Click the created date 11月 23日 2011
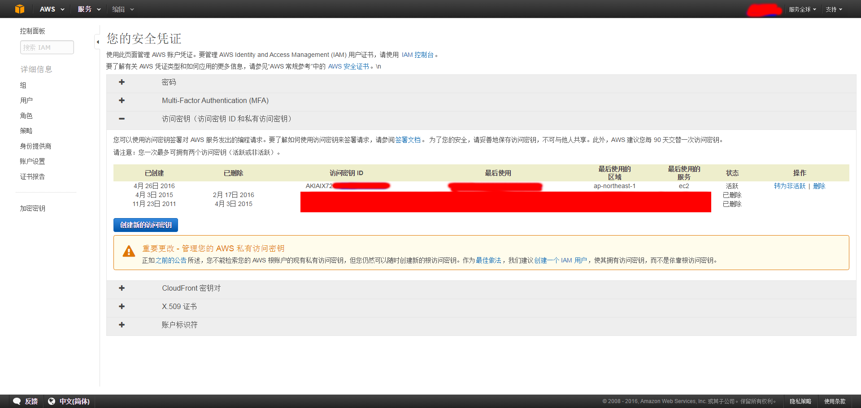Image resolution: width=861 pixels, height=408 pixels. tap(154, 204)
